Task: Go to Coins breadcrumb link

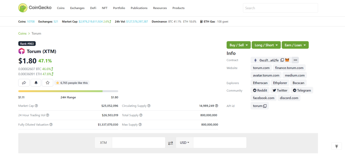Action: 23,33
